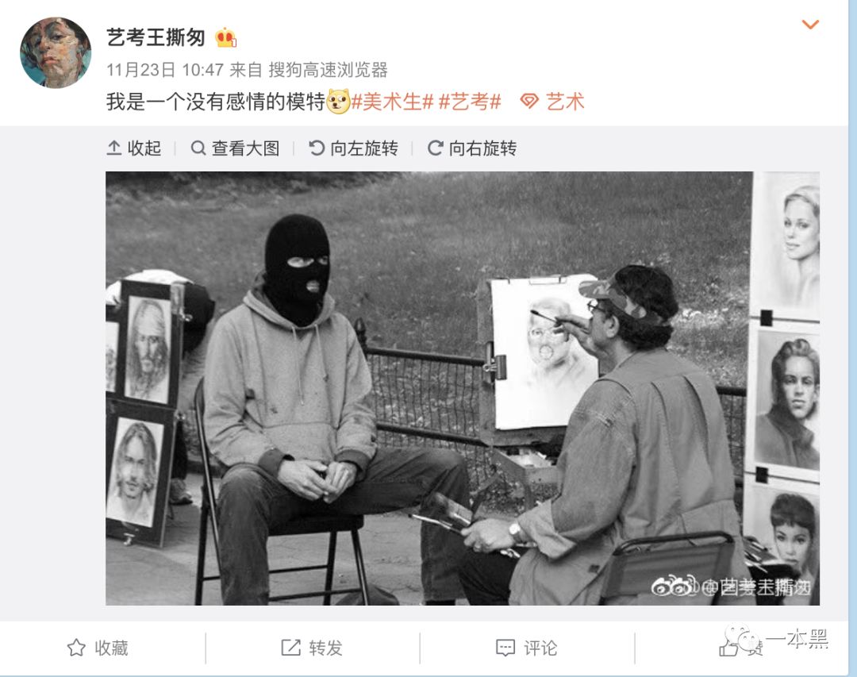Click the 转发 repost share icon
The height and width of the screenshot is (677, 857).
tap(290, 648)
